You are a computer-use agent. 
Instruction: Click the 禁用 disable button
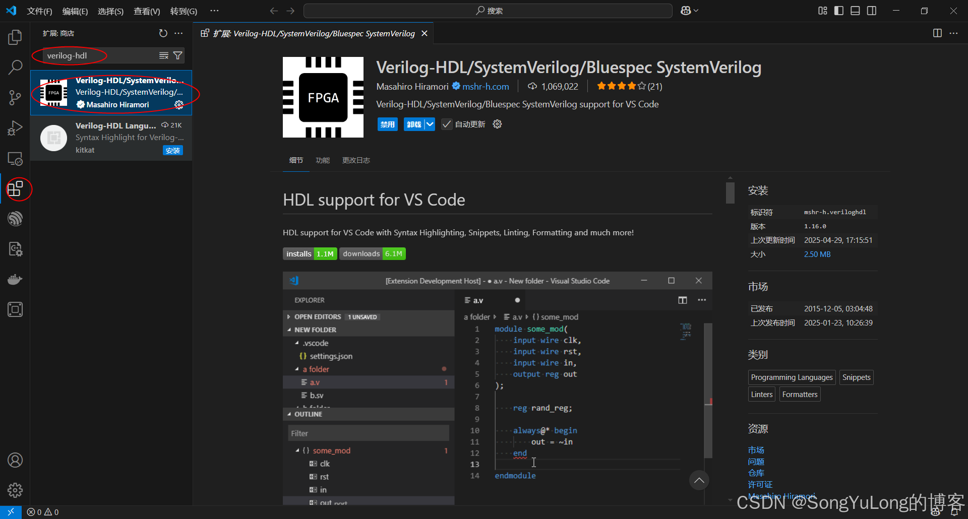tap(387, 124)
